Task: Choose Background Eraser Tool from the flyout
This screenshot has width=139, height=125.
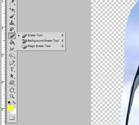Action: 41,41
